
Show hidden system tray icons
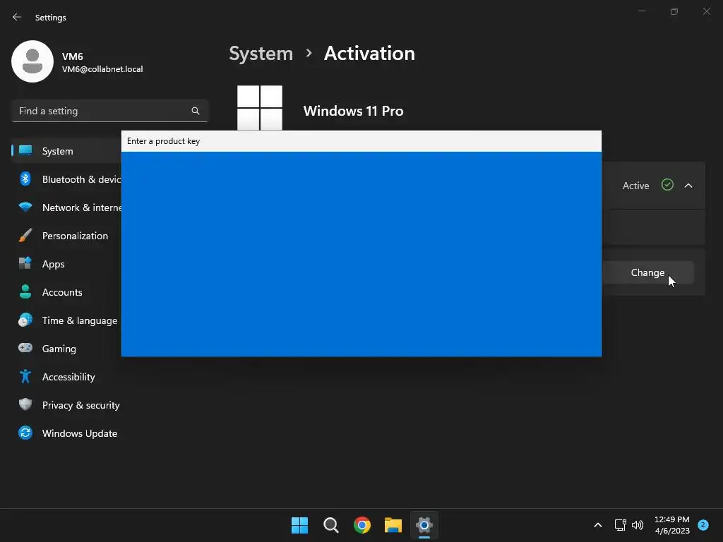[x=597, y=525]
